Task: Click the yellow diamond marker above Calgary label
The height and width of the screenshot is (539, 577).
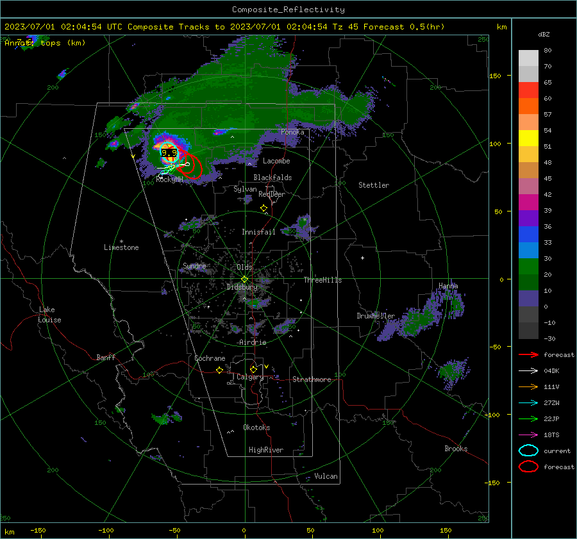Action: click(253, 369)
